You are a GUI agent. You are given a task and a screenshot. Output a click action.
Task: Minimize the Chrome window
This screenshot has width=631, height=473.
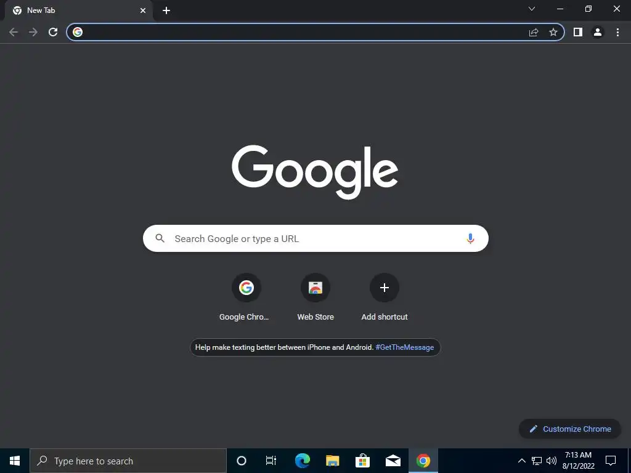[560, 9]
